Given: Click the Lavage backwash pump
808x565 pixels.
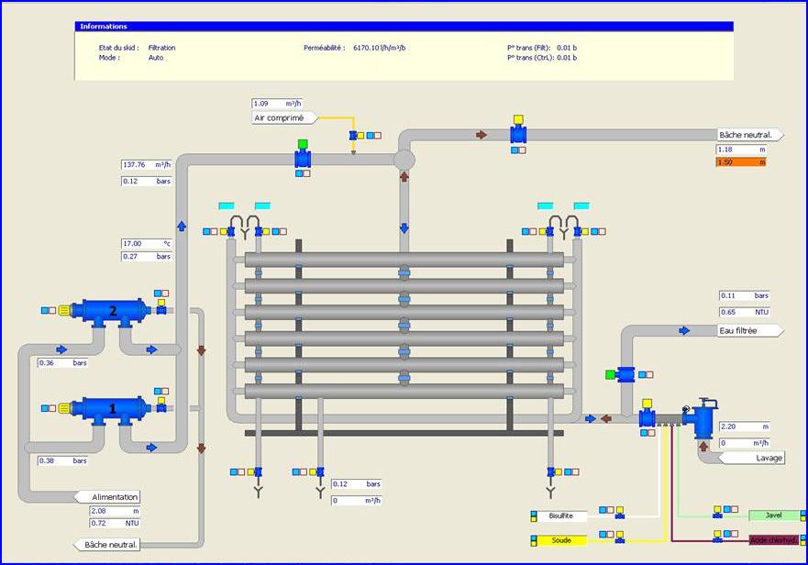Looking at the screenshot, I should pyautogui.click(x=702, y=418).
